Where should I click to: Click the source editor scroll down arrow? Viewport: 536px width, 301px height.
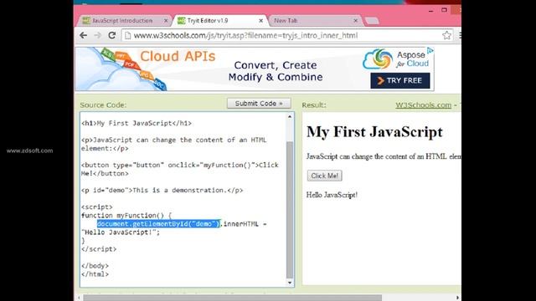(290, 283)
